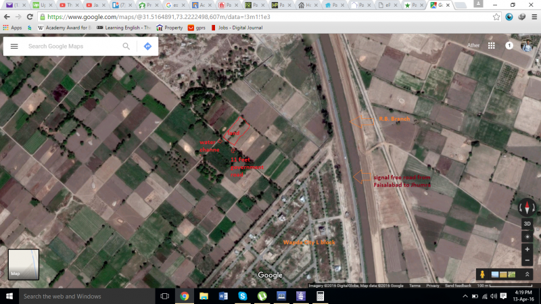
Task: Click the Search the web and Windows box
Action: point(87,296)
